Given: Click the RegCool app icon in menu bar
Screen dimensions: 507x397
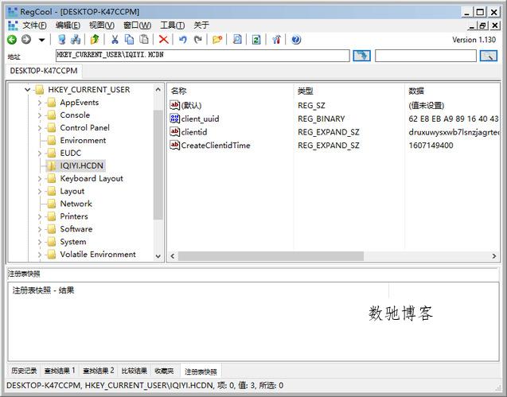Looking at the screenshot, I should pos(13,25).
